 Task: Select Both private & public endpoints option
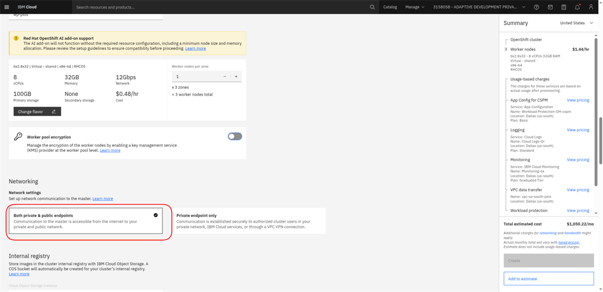click(85, 220)
